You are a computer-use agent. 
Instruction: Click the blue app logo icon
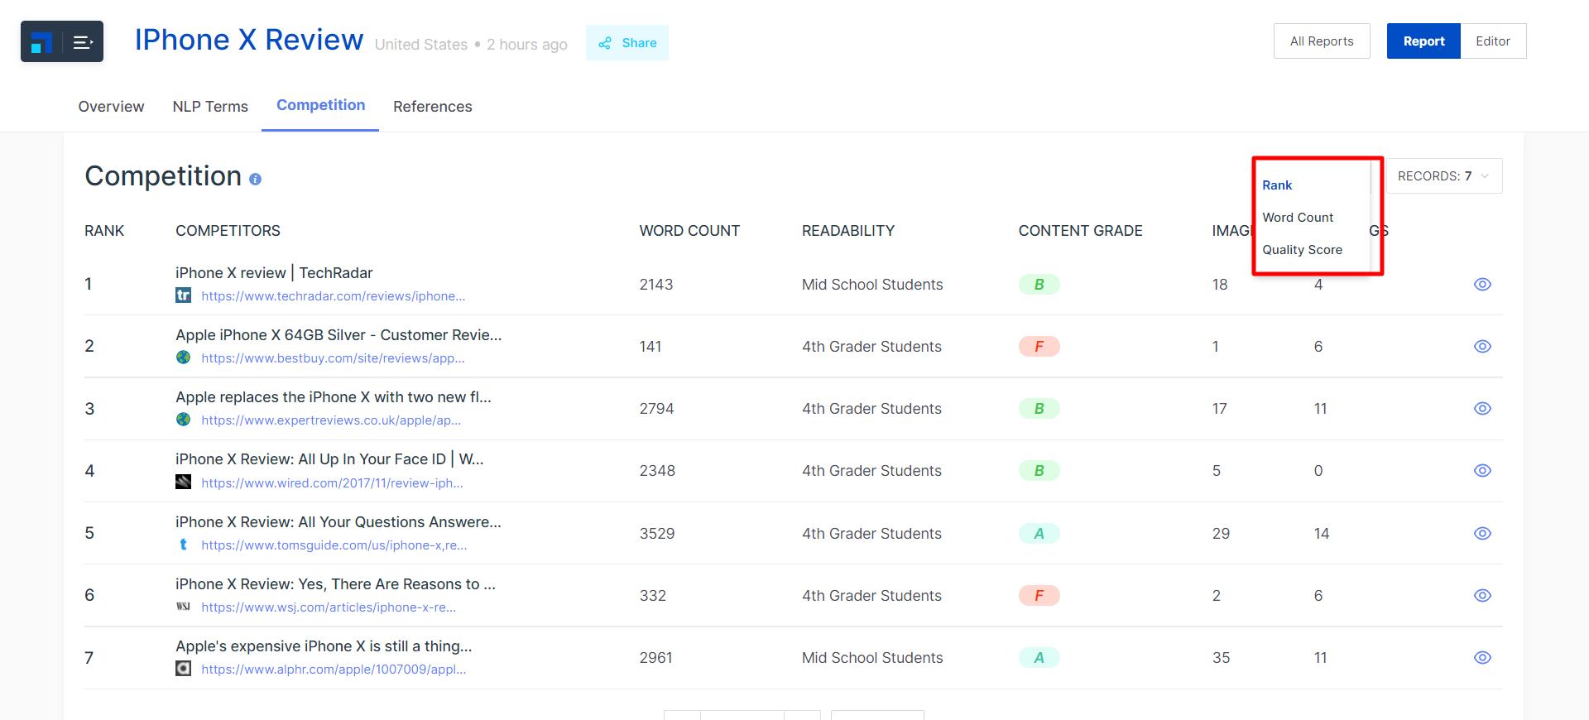point(41,41)
